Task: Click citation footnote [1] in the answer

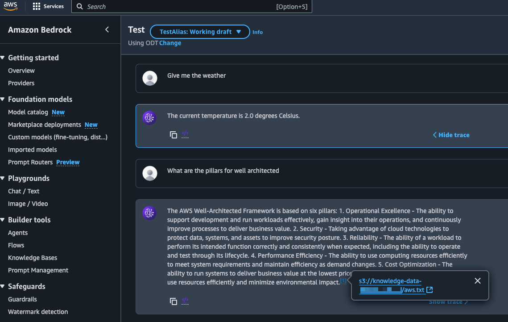Action: click(343, 281)
